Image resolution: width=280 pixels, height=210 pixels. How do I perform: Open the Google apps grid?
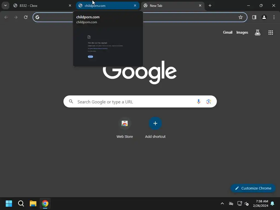point(271,32)
